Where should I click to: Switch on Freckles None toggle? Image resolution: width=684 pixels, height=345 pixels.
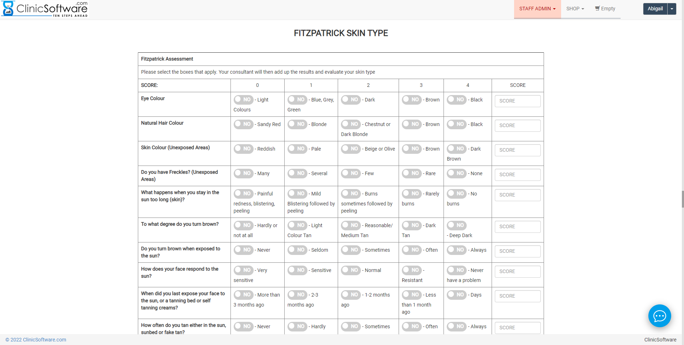point(456,173)
